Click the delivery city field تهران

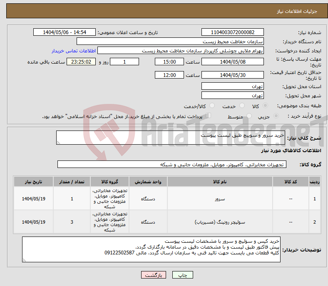232,95
